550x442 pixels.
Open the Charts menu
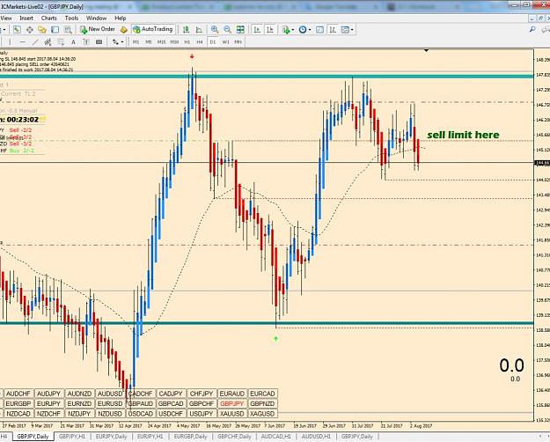pos(48,18)
